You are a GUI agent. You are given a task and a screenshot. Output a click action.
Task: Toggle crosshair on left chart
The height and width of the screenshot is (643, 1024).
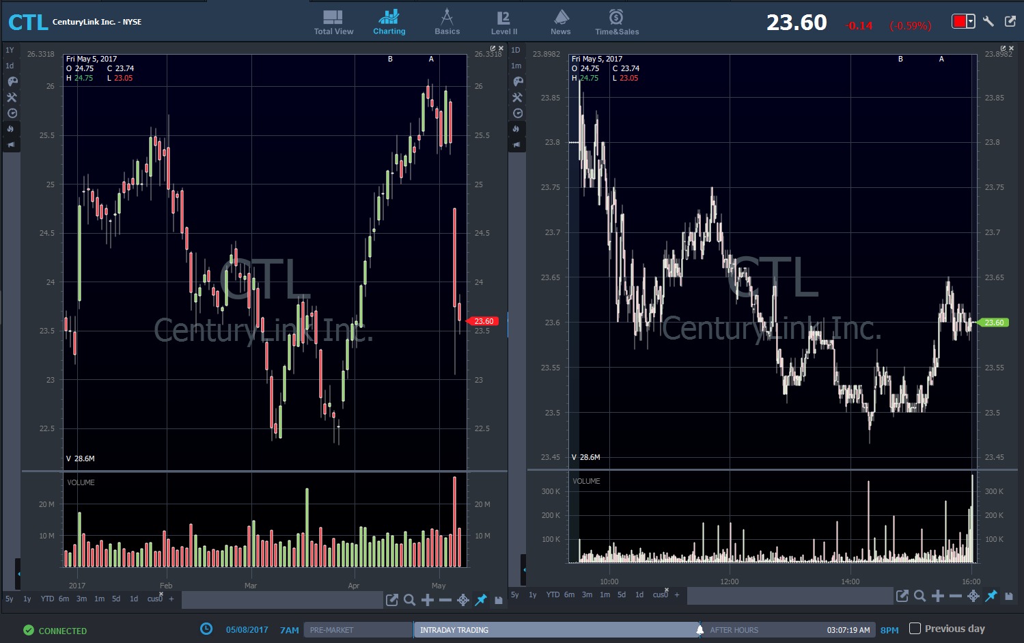pos(463,600)
